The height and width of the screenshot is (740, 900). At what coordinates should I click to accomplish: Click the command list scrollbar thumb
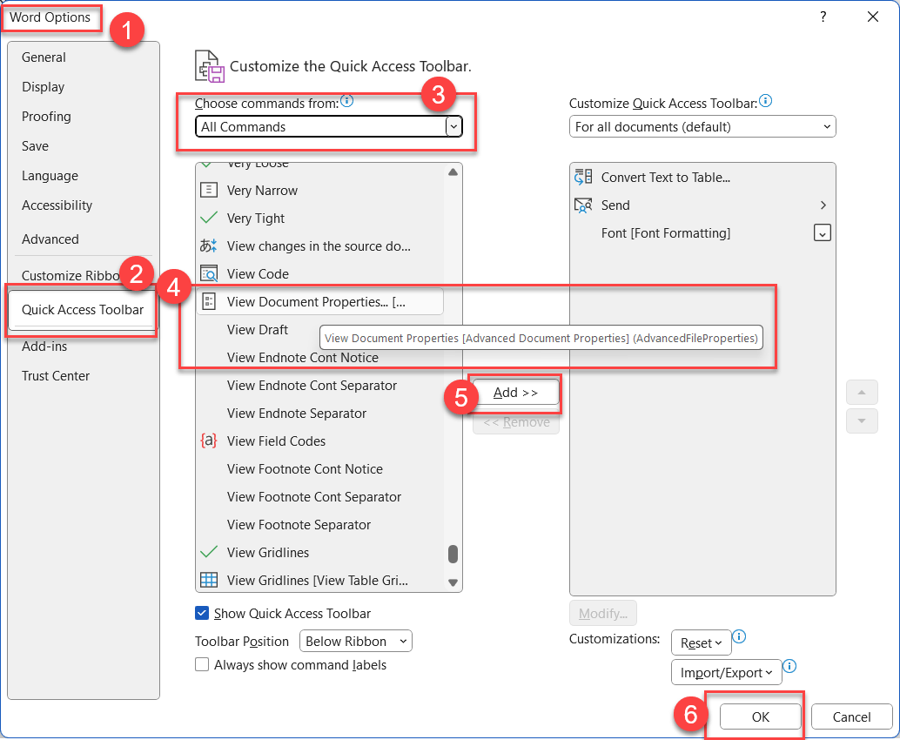click(453, 554)
